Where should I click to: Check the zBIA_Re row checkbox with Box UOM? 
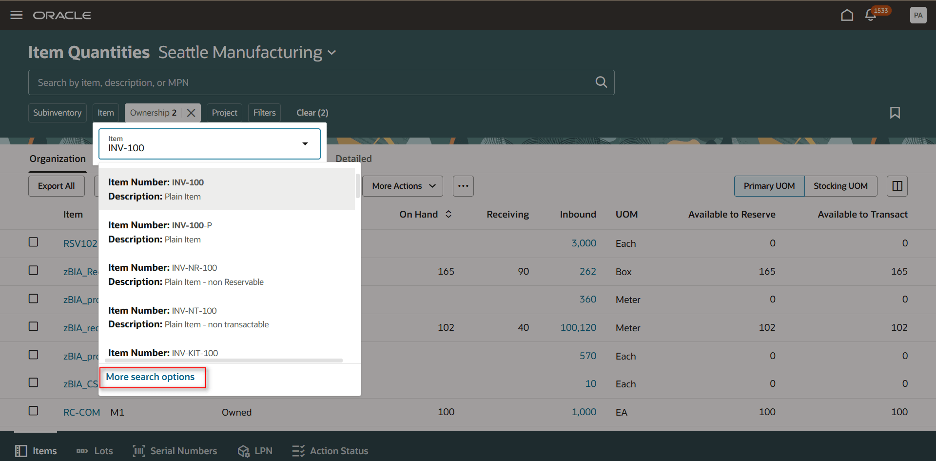(33, 270)
